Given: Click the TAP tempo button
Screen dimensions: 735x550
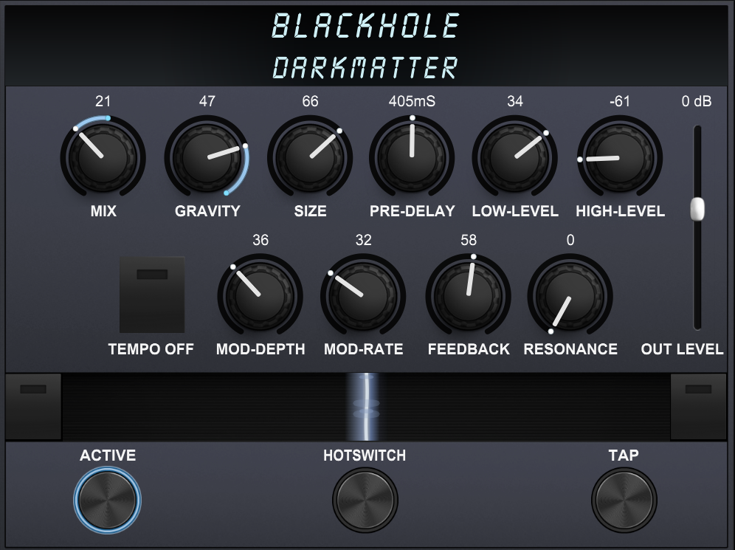Looking at the screenshot, I should click(624, 500).
